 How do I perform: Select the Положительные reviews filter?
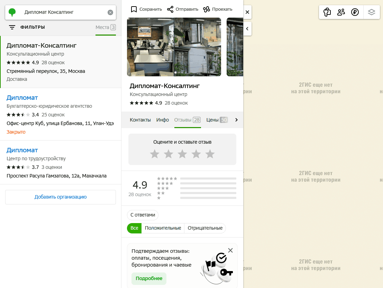[163, 228]
